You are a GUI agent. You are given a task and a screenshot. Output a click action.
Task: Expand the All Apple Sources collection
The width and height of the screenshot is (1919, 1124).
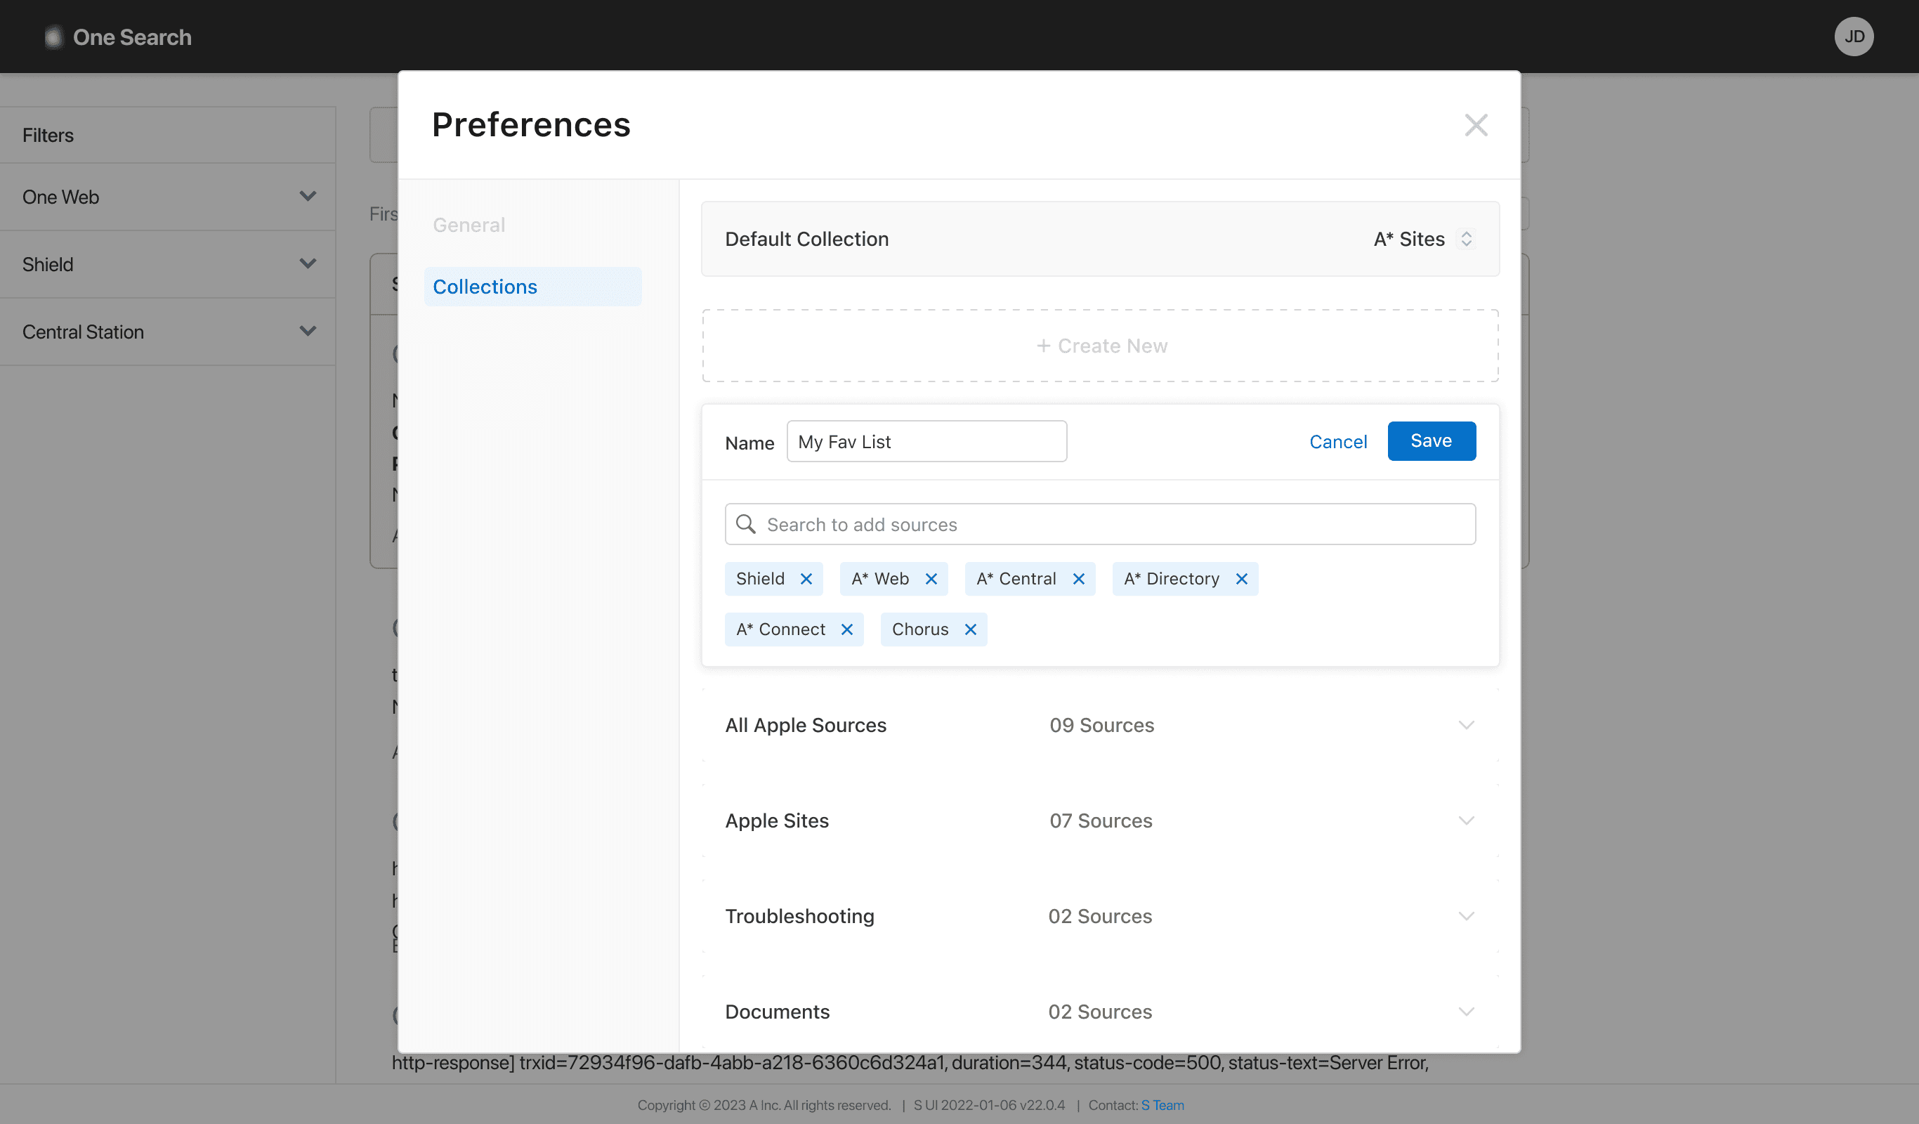(1465, 725)
